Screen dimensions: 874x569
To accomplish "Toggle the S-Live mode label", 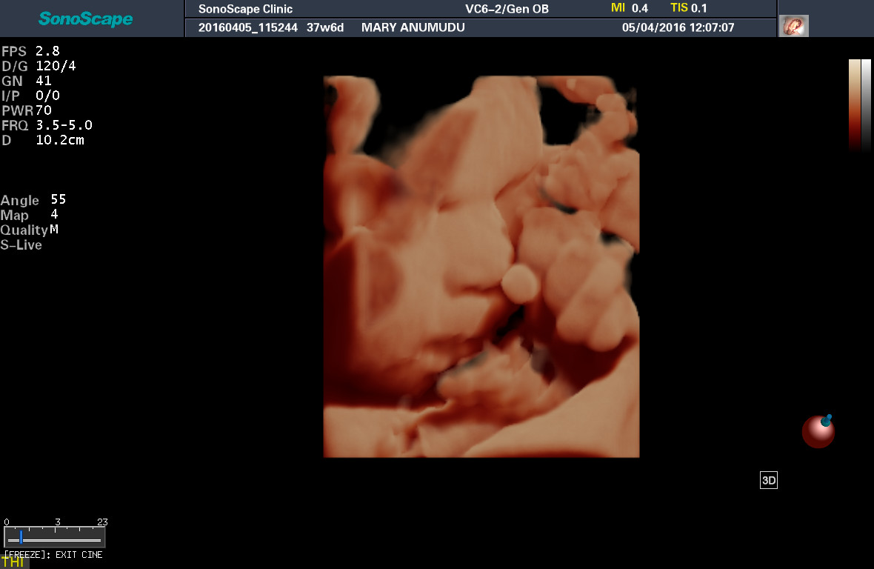I will tap(21, 244).
